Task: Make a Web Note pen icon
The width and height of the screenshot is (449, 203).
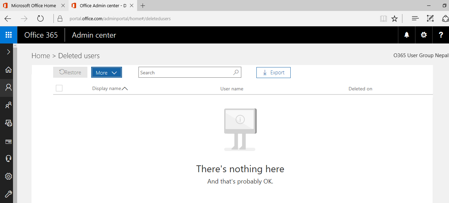Action: [430, 18]
